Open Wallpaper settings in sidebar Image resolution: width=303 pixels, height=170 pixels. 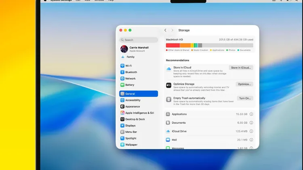tap(131, 145)
